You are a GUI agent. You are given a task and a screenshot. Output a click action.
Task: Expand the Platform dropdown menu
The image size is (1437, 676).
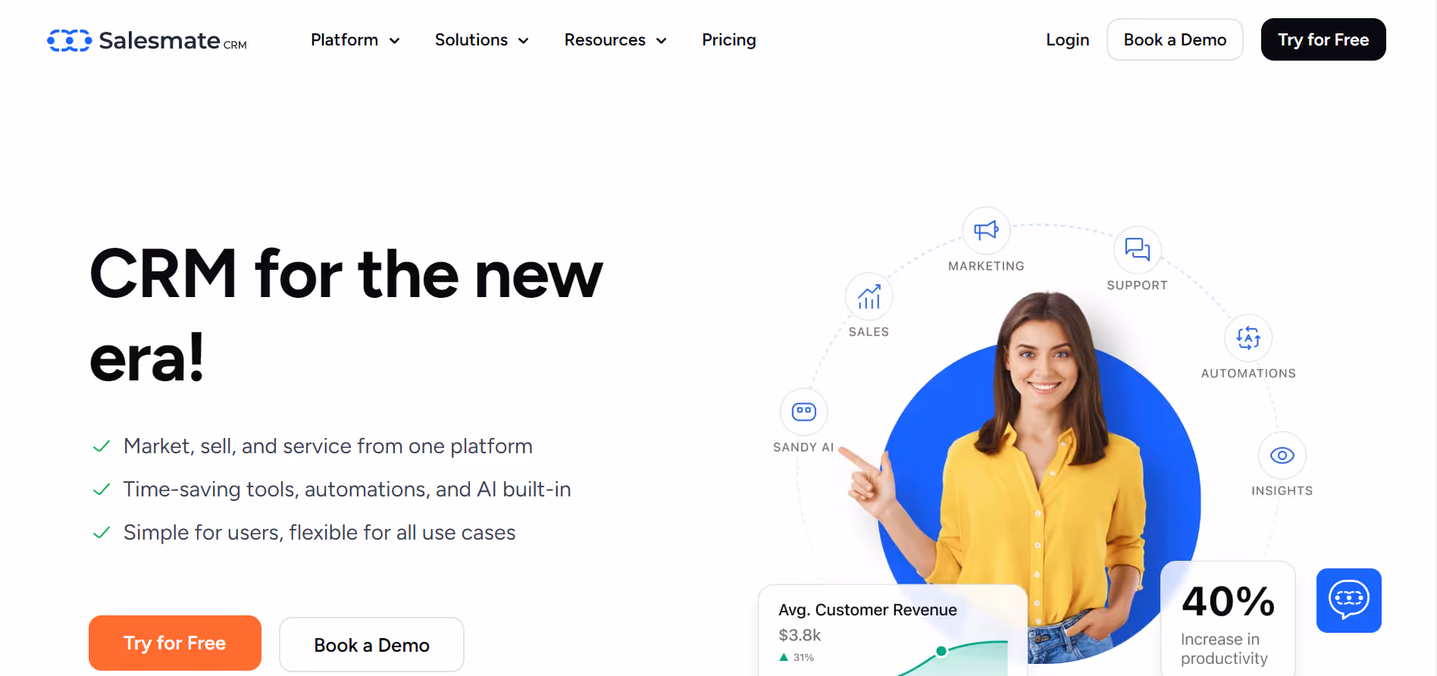click(355, 40)
